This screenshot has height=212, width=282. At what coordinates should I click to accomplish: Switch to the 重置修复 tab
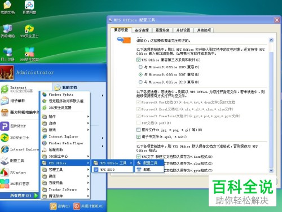[162, 30]
